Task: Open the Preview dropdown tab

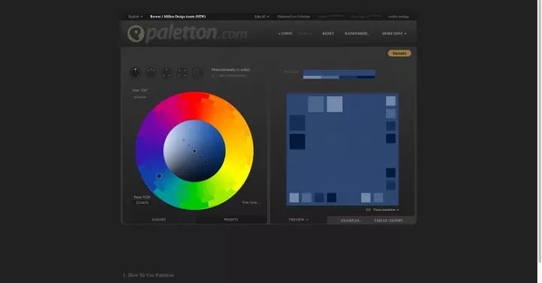Action: click(x=298, y=220)
